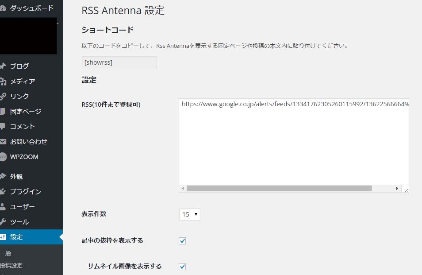
Task: Click the WPZOOM round logo icon
Action: [3, 157]
